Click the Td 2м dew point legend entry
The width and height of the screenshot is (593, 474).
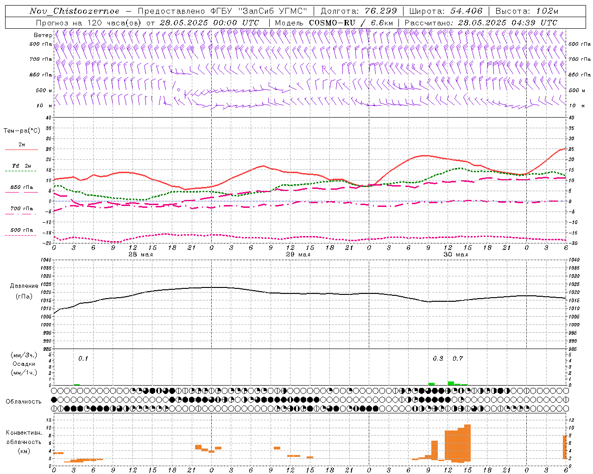22,166
